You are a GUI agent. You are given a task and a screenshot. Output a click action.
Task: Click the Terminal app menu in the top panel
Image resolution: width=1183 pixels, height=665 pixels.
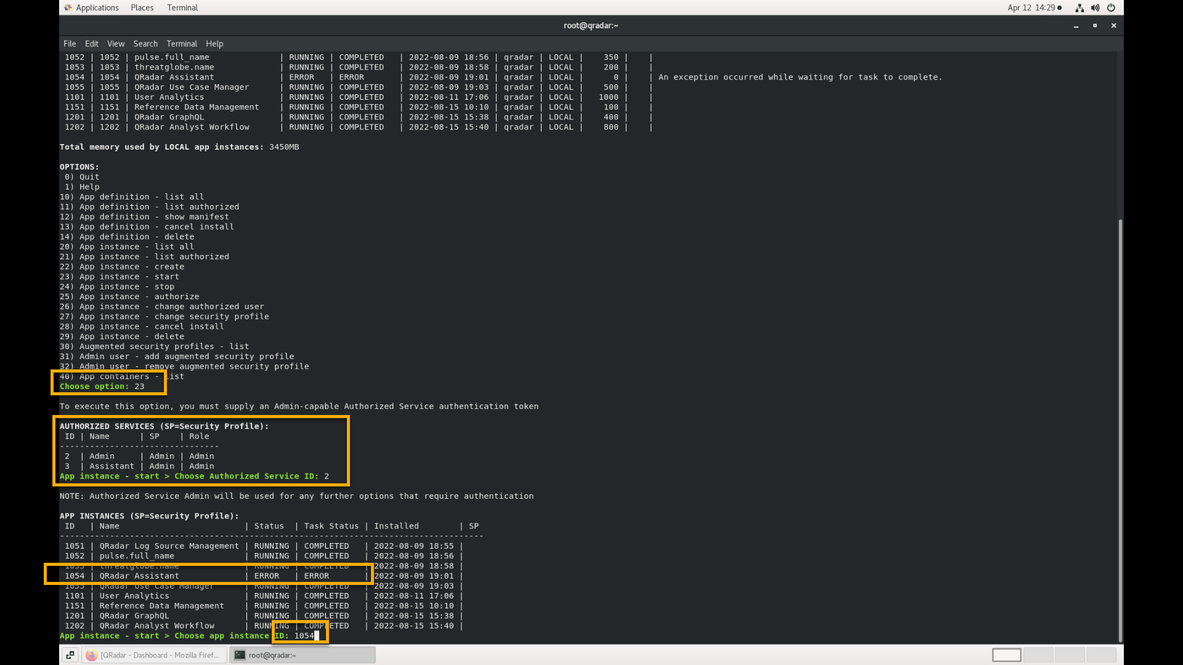click(x=182, y=7)
